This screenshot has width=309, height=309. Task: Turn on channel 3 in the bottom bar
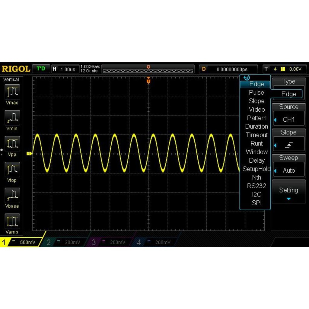tap(110, 242)
